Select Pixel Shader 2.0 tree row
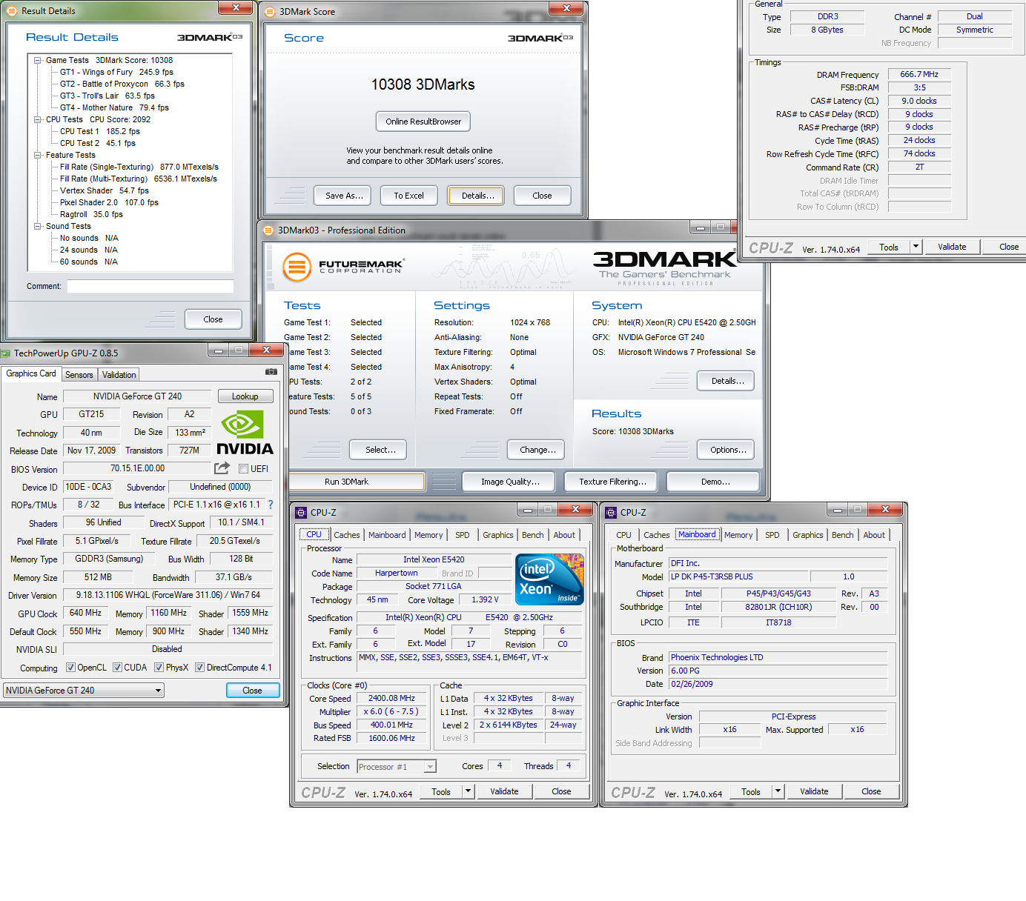Screen dimensions: 1026x901 point(109,202)
